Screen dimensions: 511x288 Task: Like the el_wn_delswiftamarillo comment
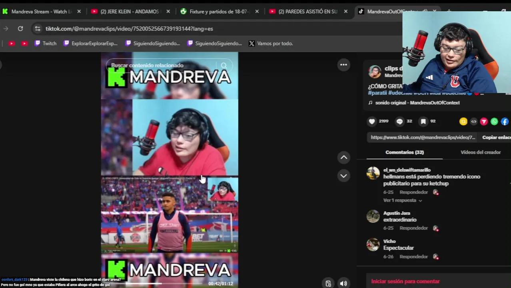pos(436,192)
